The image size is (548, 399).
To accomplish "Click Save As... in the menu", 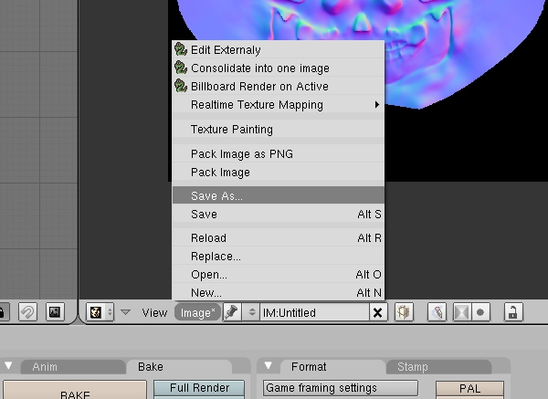I will [279, 195].
